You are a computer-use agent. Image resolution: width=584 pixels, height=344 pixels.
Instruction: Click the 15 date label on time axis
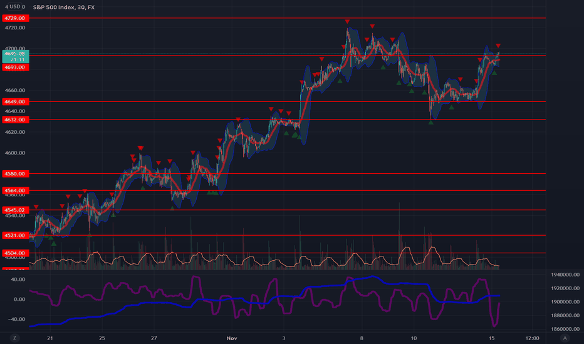(x=492, y=338)
